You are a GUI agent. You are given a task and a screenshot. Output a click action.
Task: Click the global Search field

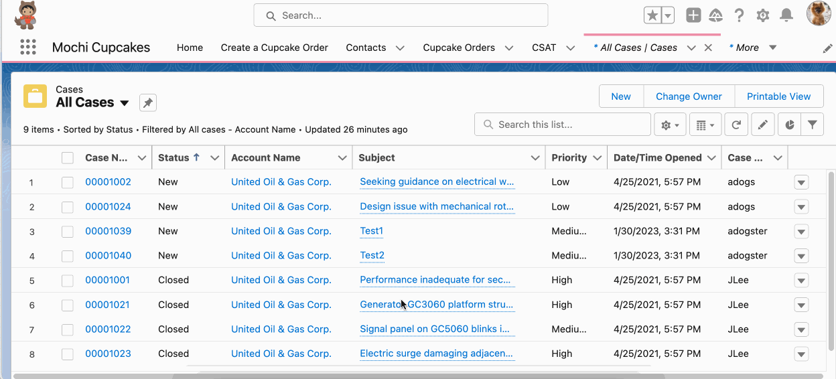[x=401, y=15]
